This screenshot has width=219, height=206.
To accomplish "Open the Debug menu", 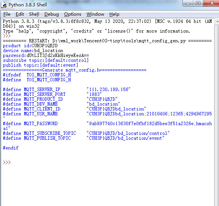I will tap(51, 14).
